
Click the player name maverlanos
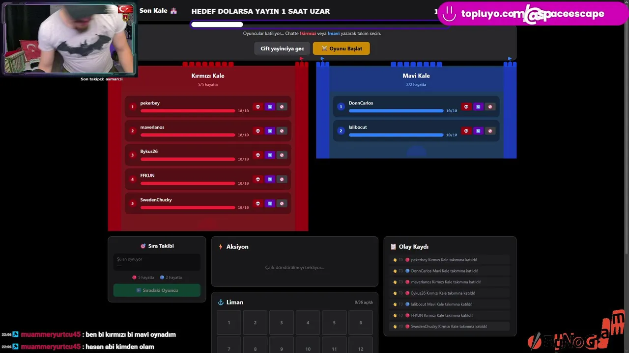tap(152, 127)
